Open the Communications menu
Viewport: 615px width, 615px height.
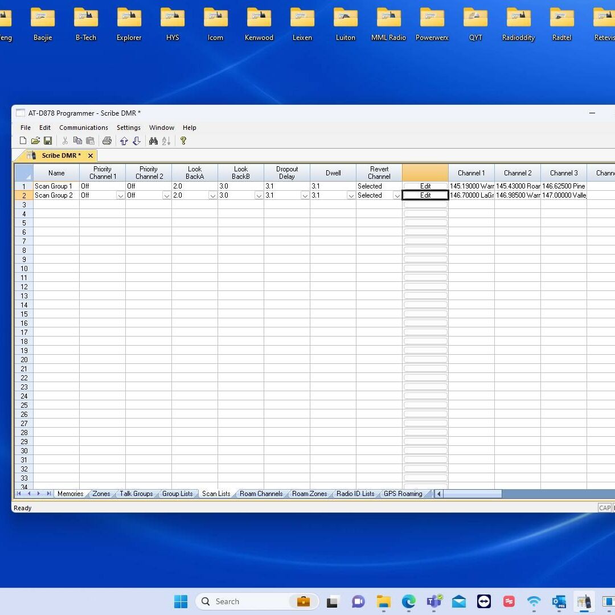coord(84,128)
